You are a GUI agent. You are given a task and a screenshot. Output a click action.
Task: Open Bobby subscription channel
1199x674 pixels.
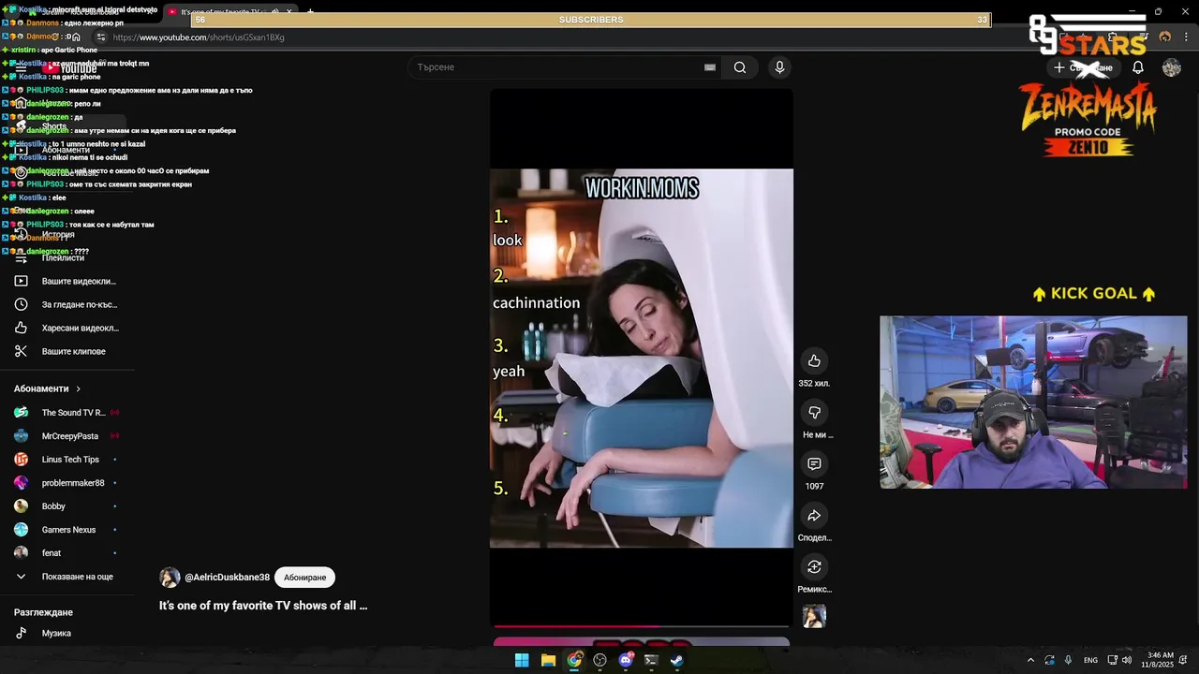(67, 506)
